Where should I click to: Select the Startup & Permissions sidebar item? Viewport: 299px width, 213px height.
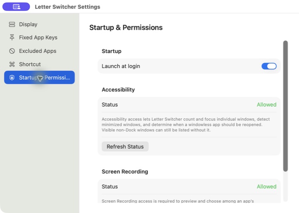pyautogui.click(x=39, y=77)
